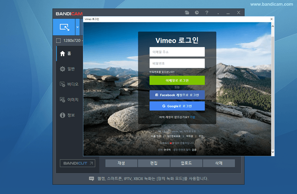This screenshot has height=194, width=297.
Task: Click the chat bubble icon in status bar
Action: coord(92,179)
